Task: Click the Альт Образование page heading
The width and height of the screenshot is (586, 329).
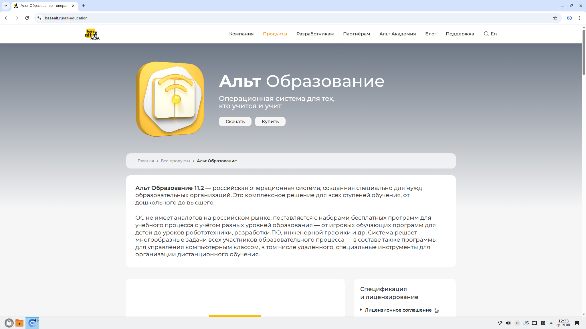Action: [302, 81]
